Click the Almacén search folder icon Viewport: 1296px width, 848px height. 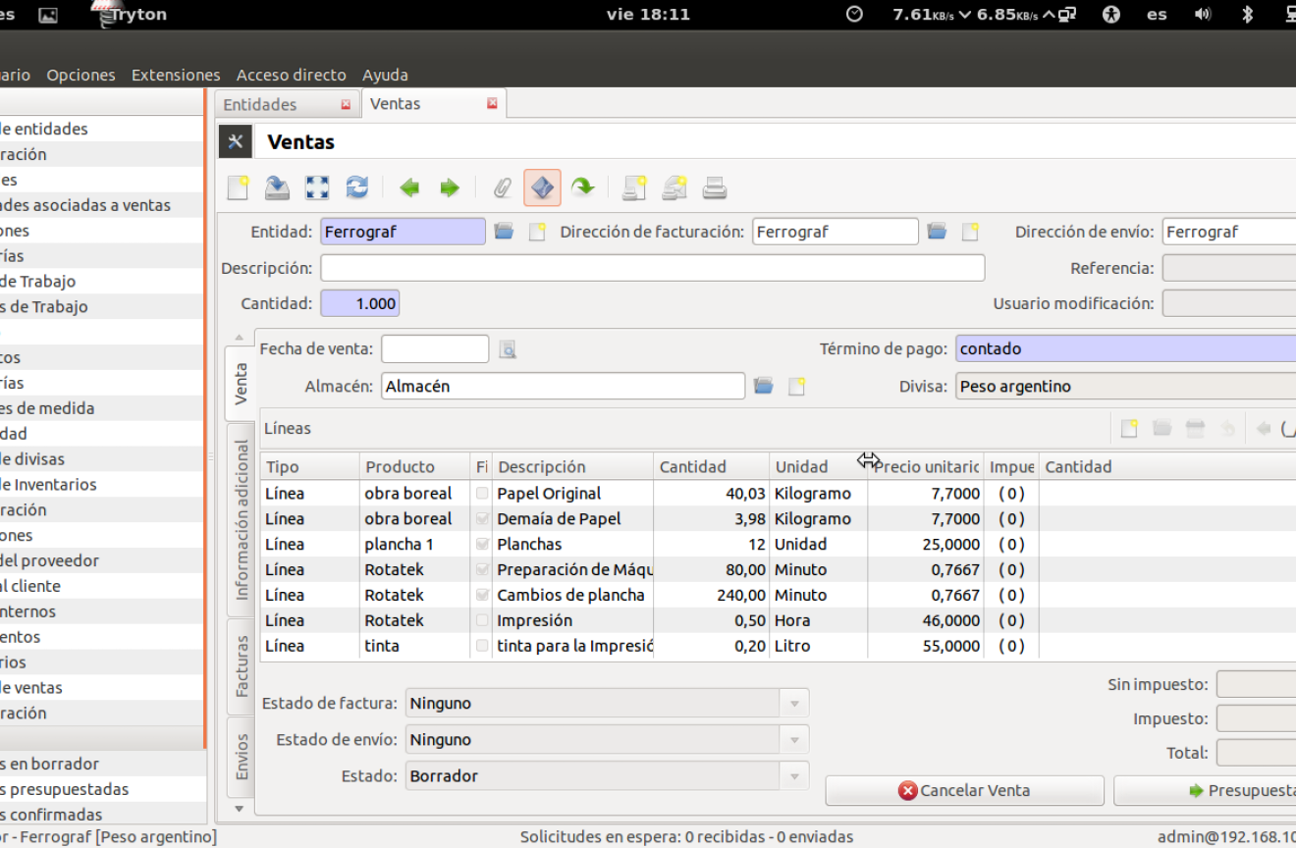[x=764, y=387]
